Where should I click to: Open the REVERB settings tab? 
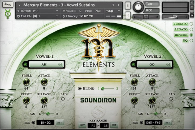click(181, 35)
